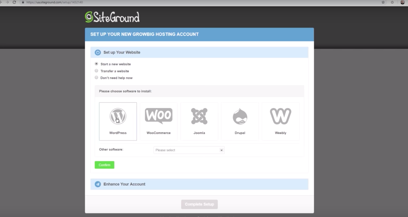
Task: Click the SiteGround logo in header
Action: pos(112,17)
